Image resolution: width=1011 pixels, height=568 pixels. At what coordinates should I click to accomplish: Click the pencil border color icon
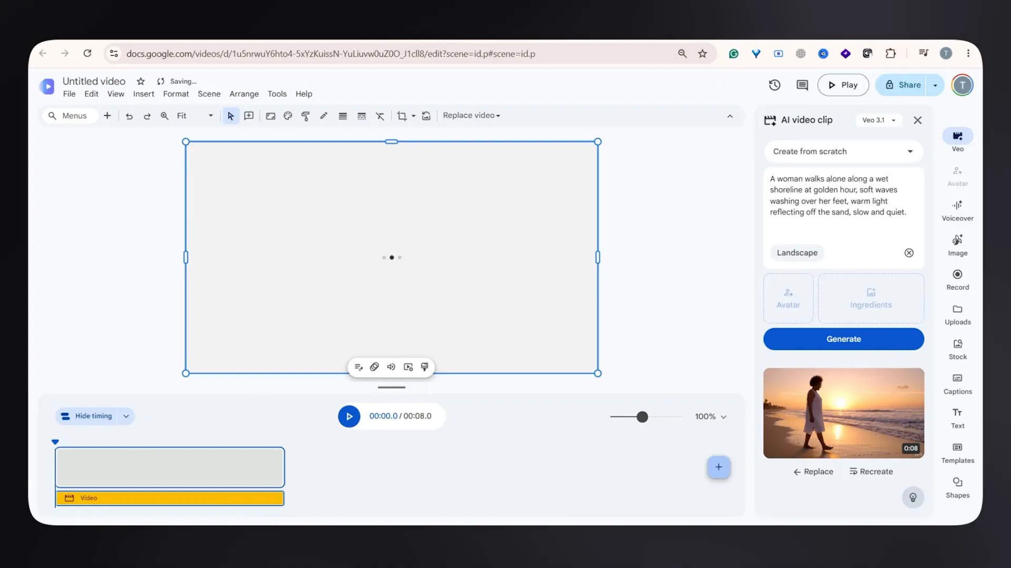point(324,116)
